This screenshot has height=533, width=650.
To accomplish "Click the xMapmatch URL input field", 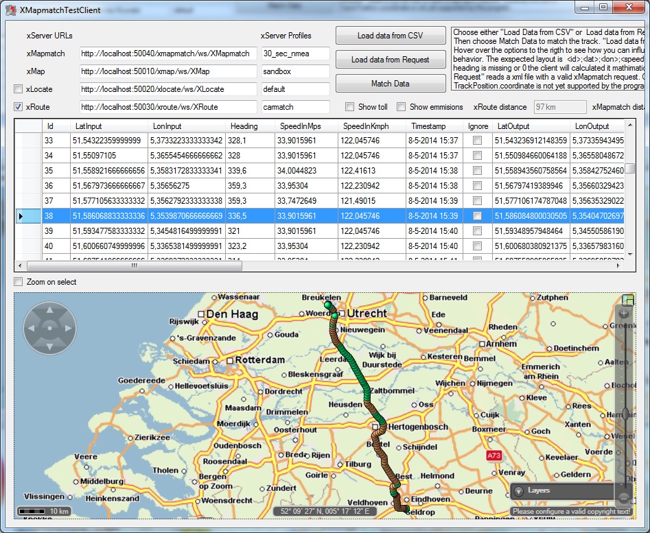I will click(167, 54).
